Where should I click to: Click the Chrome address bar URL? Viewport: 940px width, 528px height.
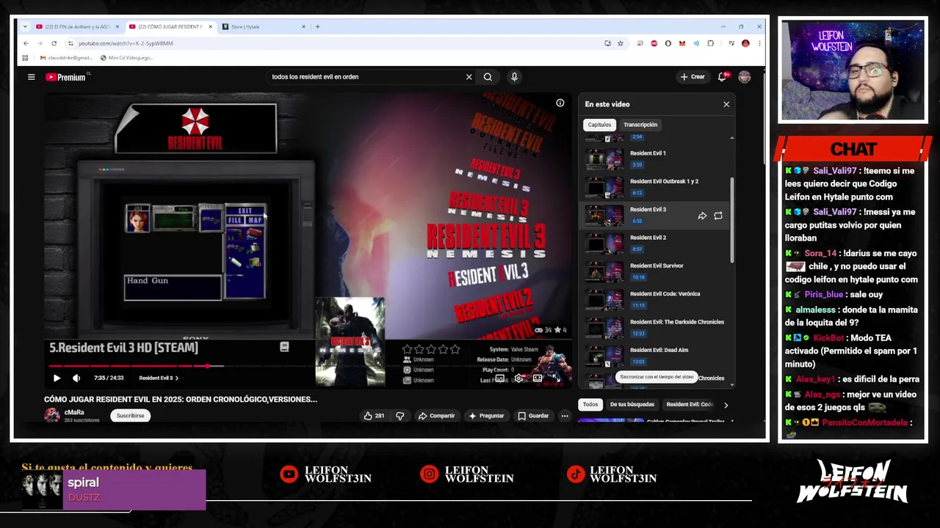click(126, 43)
